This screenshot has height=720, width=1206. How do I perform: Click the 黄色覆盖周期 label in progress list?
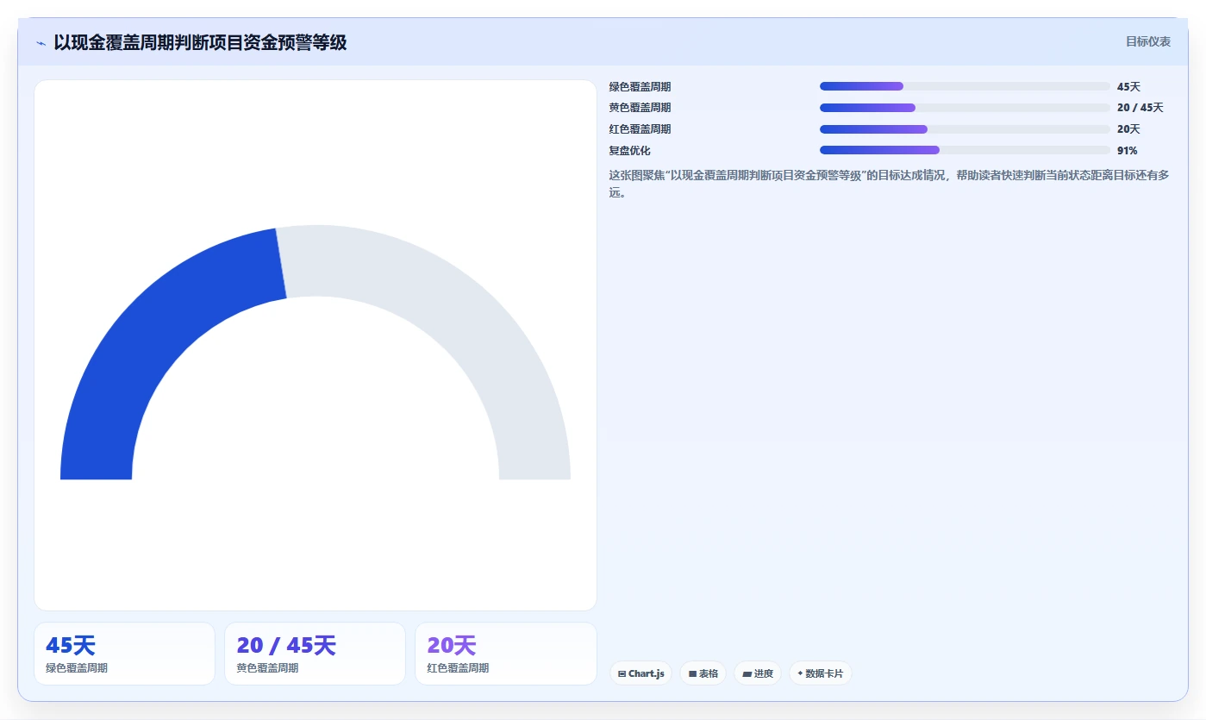[x=640, y=108]
